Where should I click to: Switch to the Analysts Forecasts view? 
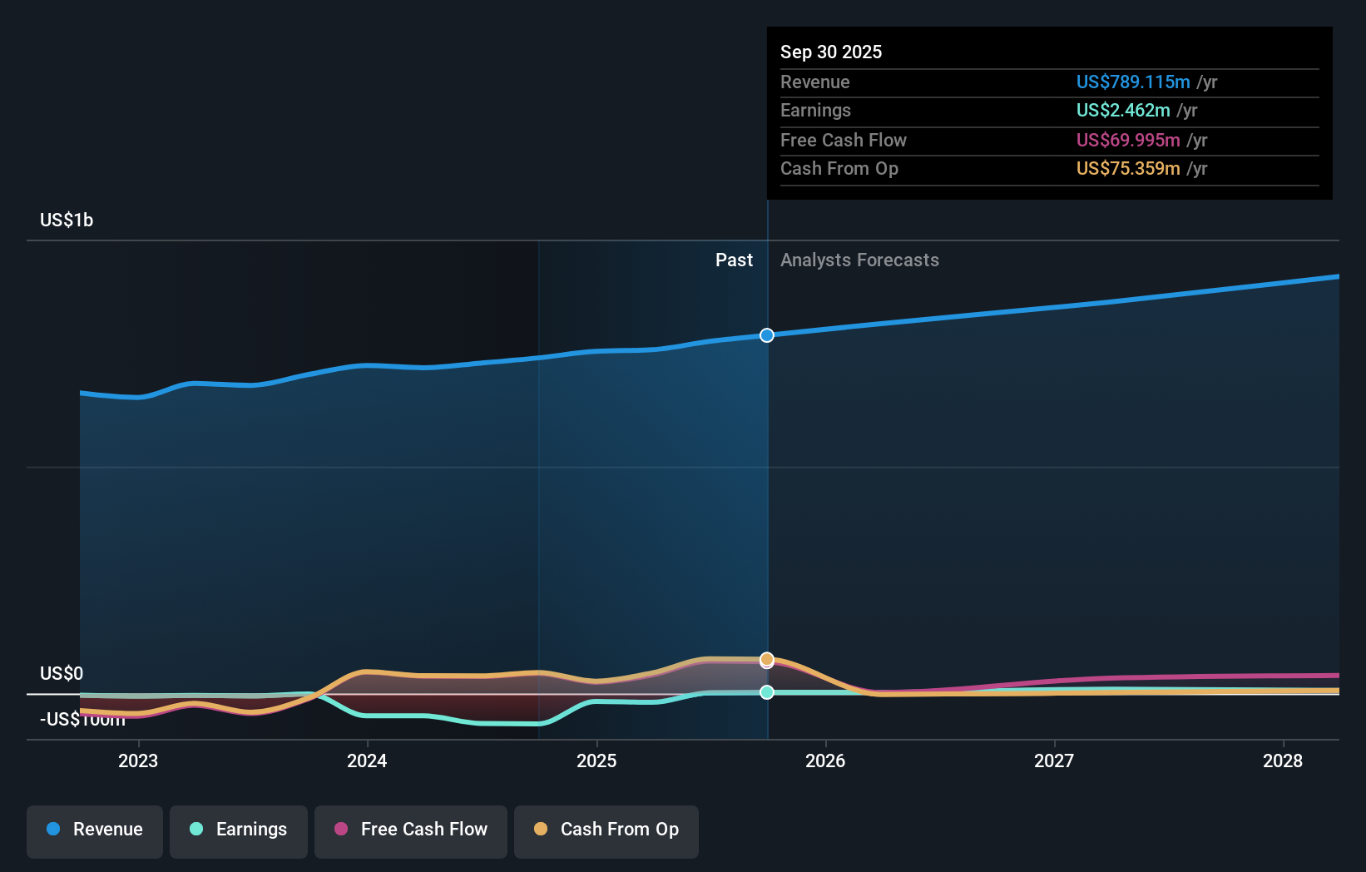[859, 260]
